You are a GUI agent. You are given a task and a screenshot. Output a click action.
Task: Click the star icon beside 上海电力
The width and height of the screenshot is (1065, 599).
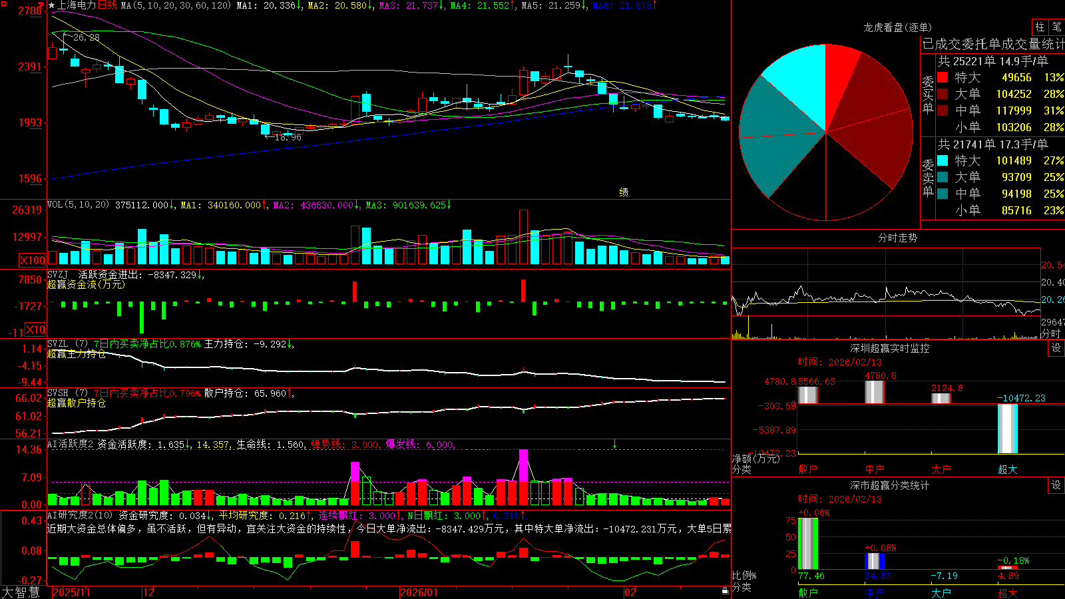click(52, 5)
